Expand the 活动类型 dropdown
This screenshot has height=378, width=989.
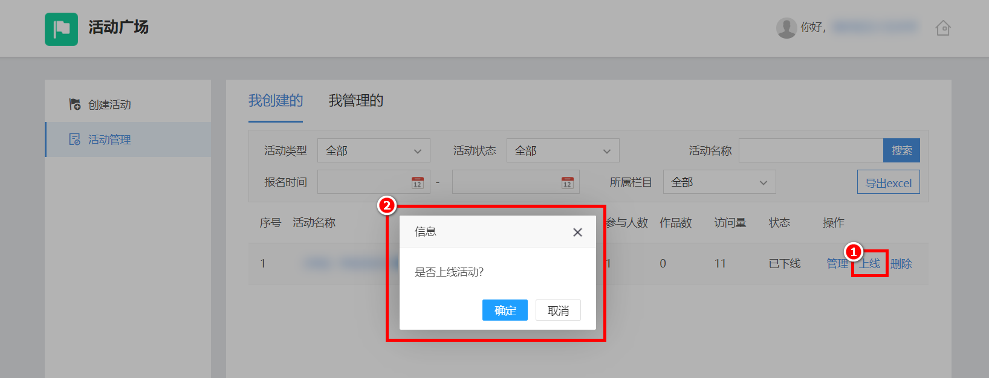click(x=373, y=151)
